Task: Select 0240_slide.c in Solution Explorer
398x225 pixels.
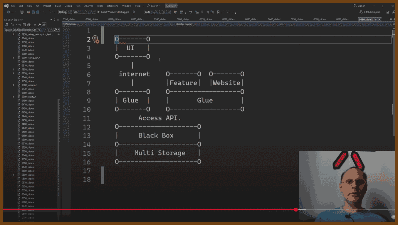Action: coord(28,38)
